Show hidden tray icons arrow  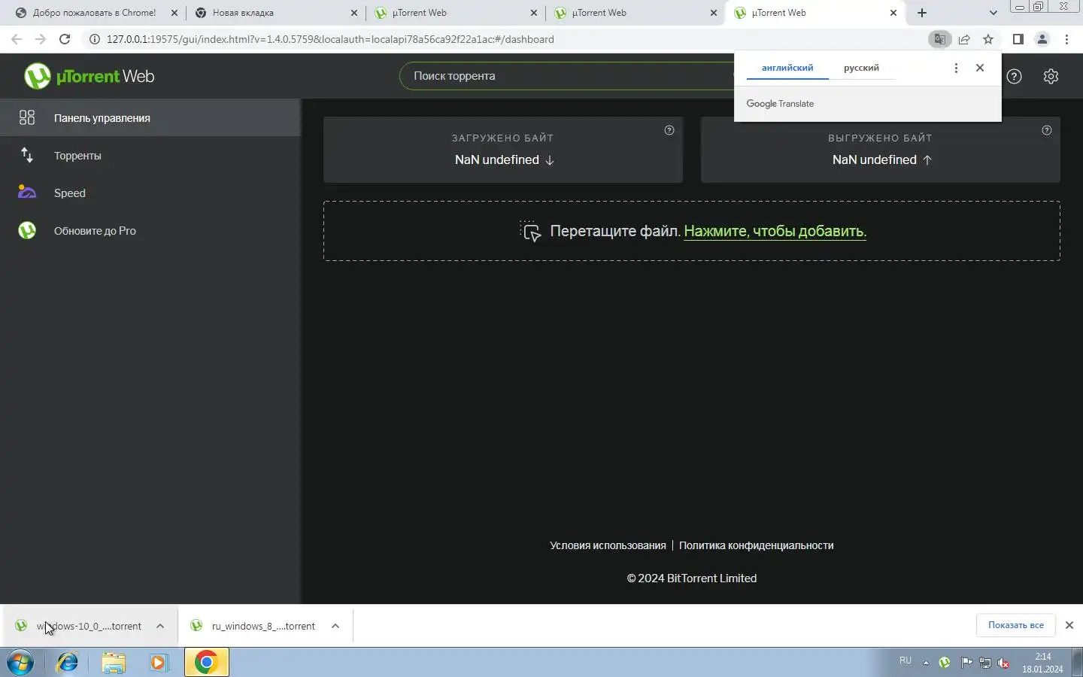pos(926,663)
